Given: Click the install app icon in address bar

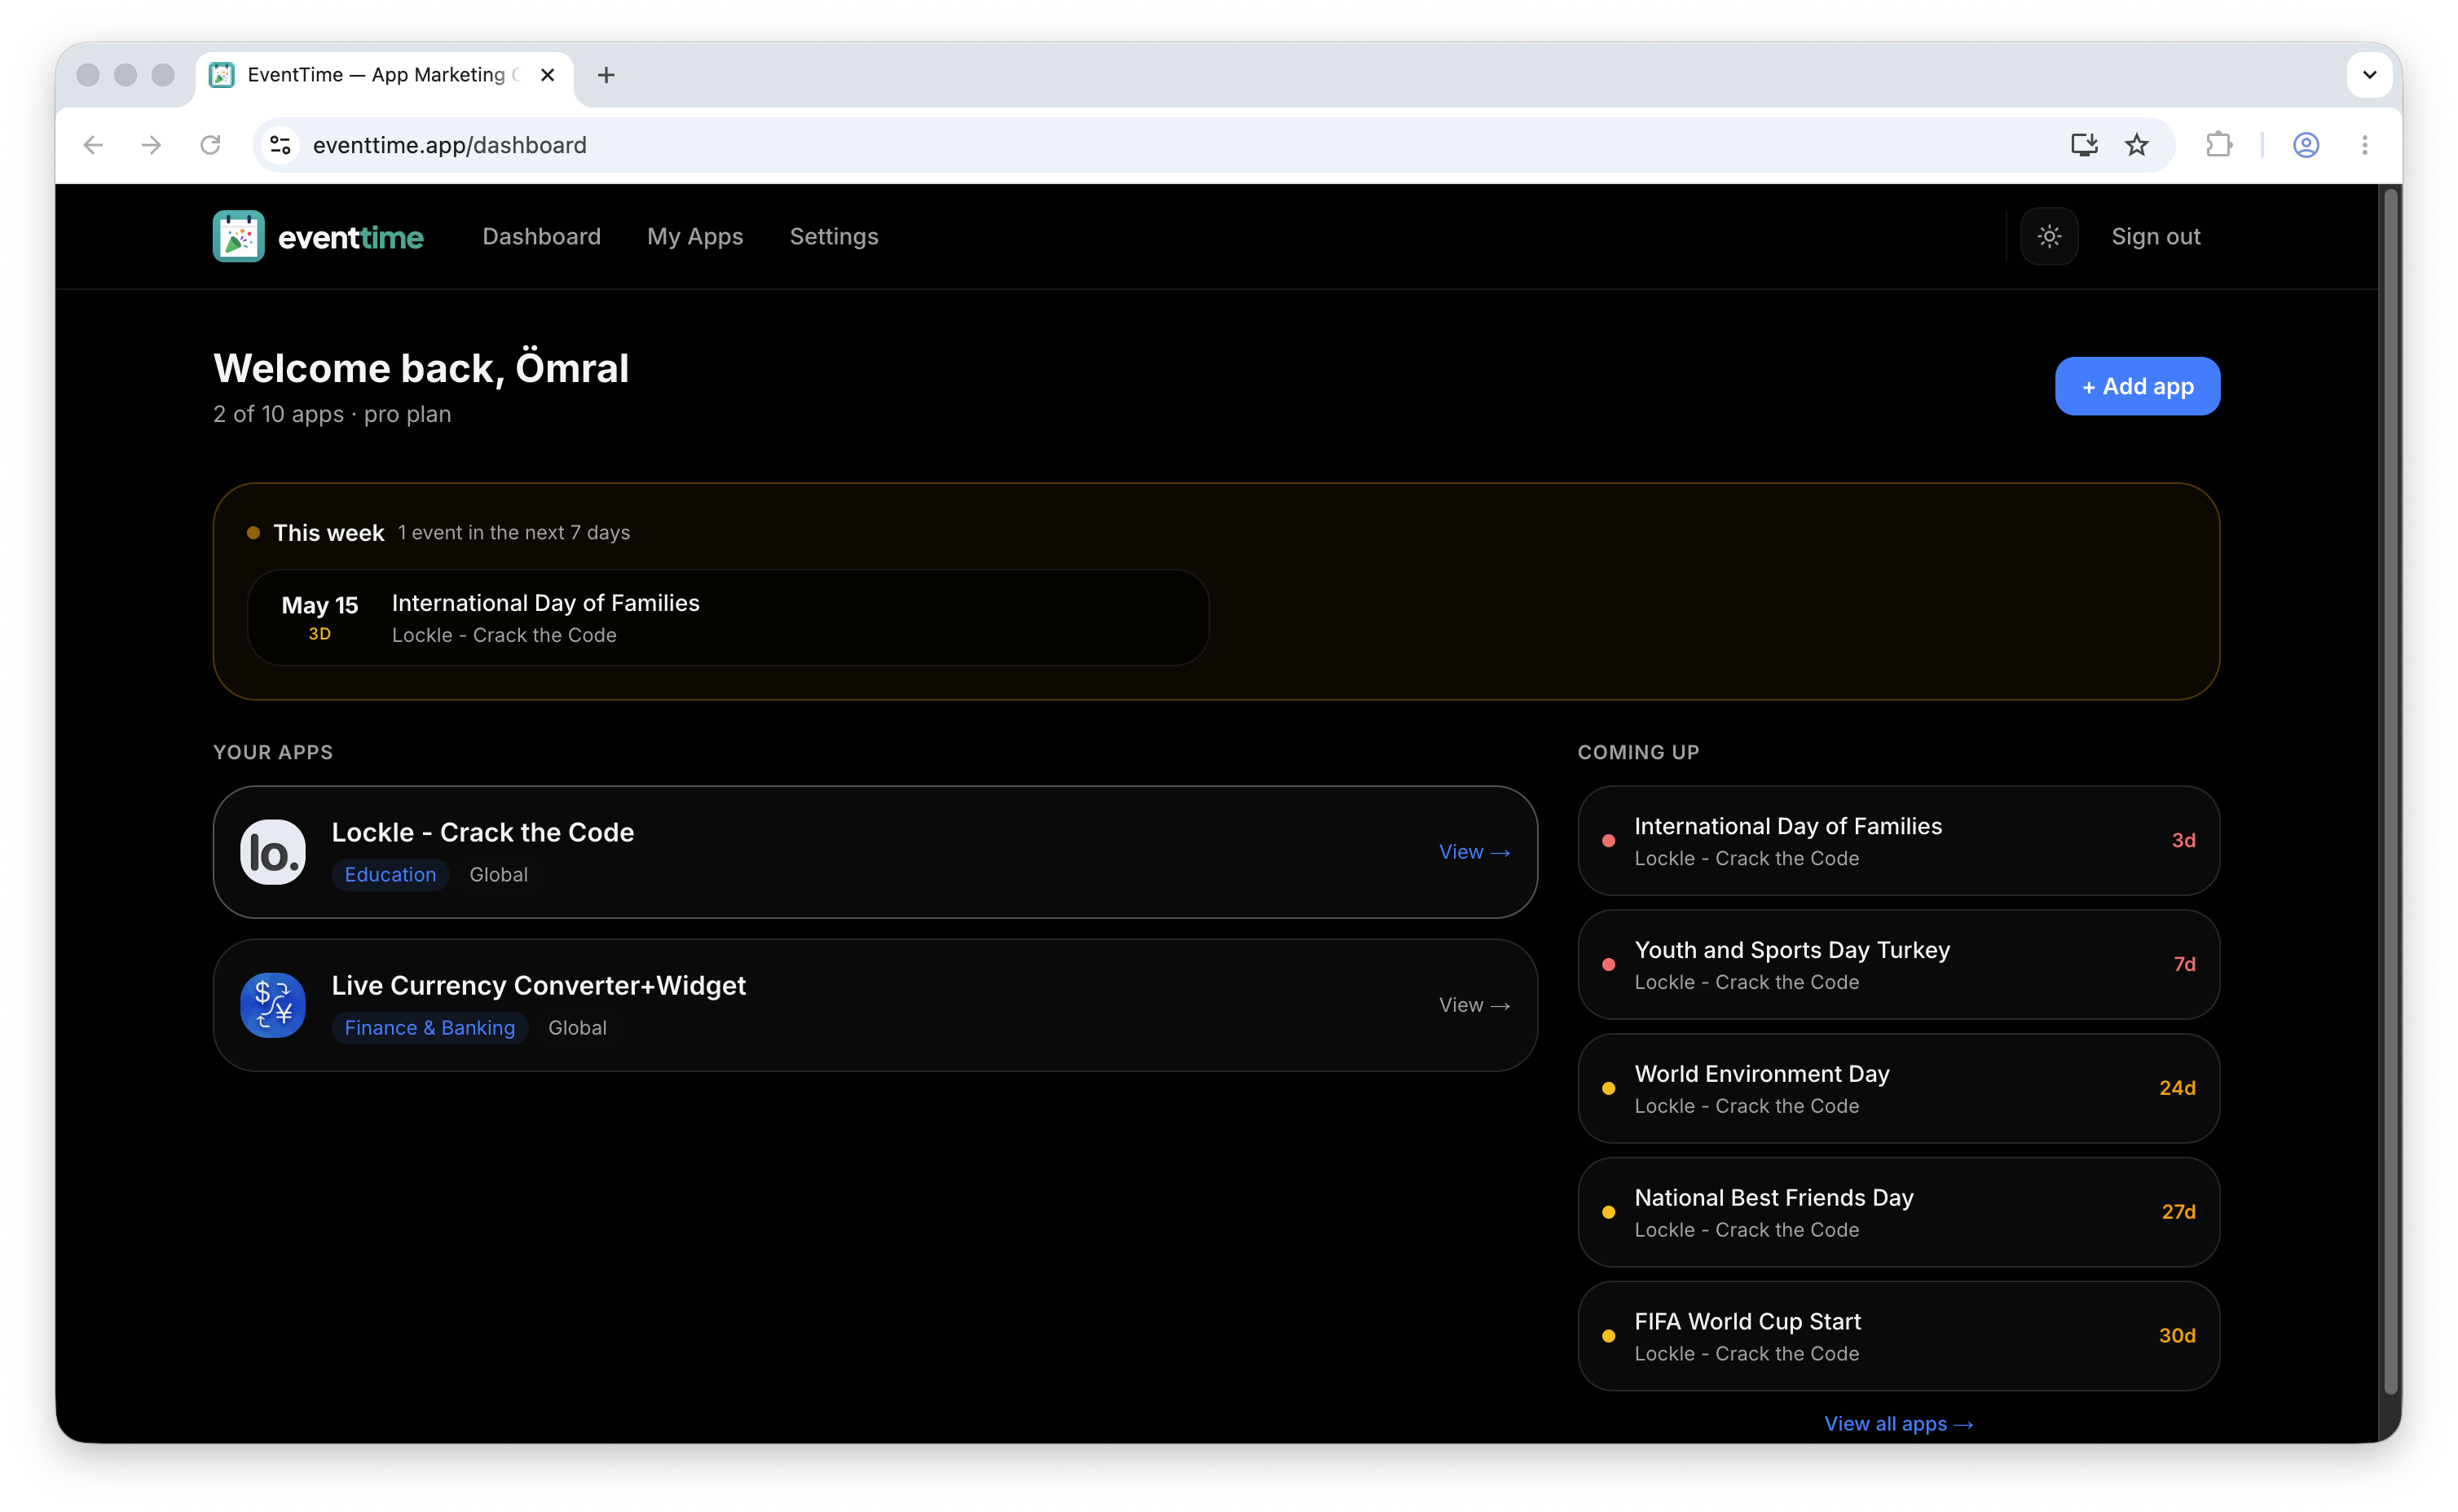Looking at the screenshot, I should tap(2083, 145).
